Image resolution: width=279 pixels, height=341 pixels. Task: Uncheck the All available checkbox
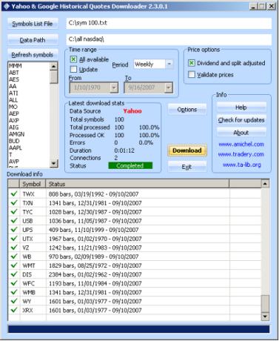click(73, 59)
